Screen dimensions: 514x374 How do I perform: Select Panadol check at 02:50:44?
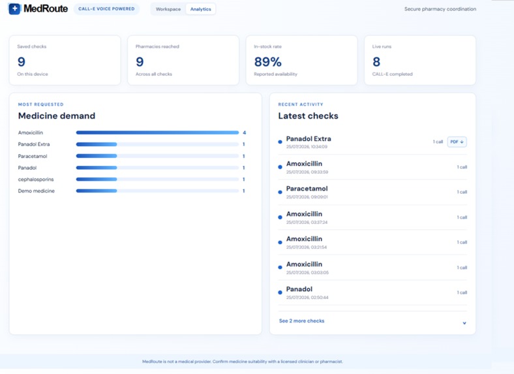click(x=372, y=292)
